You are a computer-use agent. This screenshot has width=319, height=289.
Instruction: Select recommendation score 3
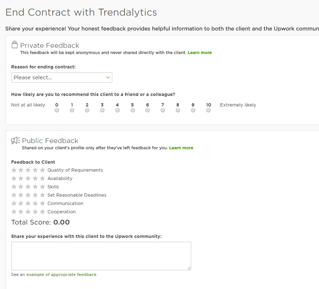coord(102,110)
